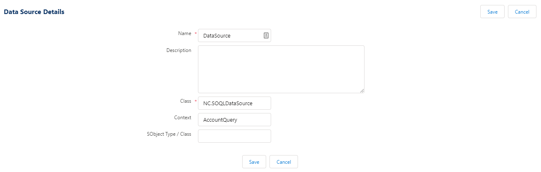This screenshot has width=541, height=172.
Task: Click the Save button at top right
Action: 492,12
